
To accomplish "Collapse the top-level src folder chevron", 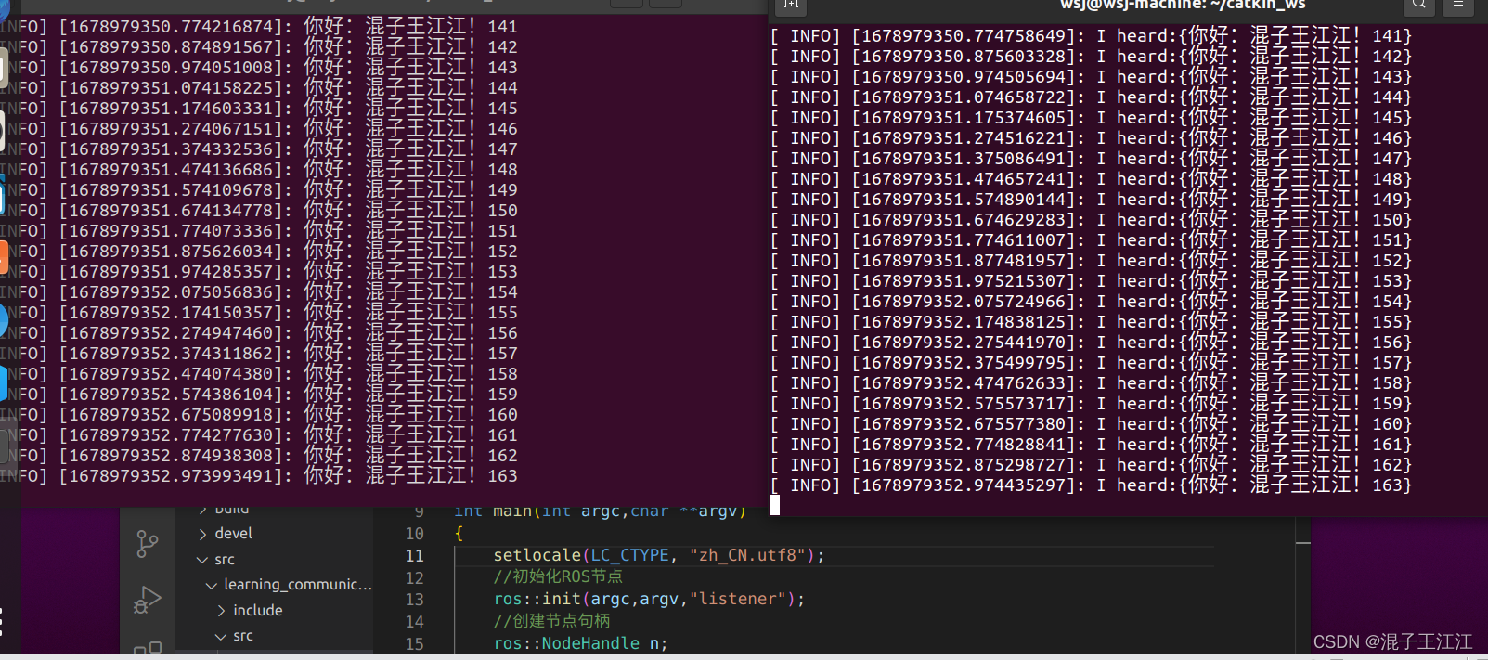I will coord(202,560).
